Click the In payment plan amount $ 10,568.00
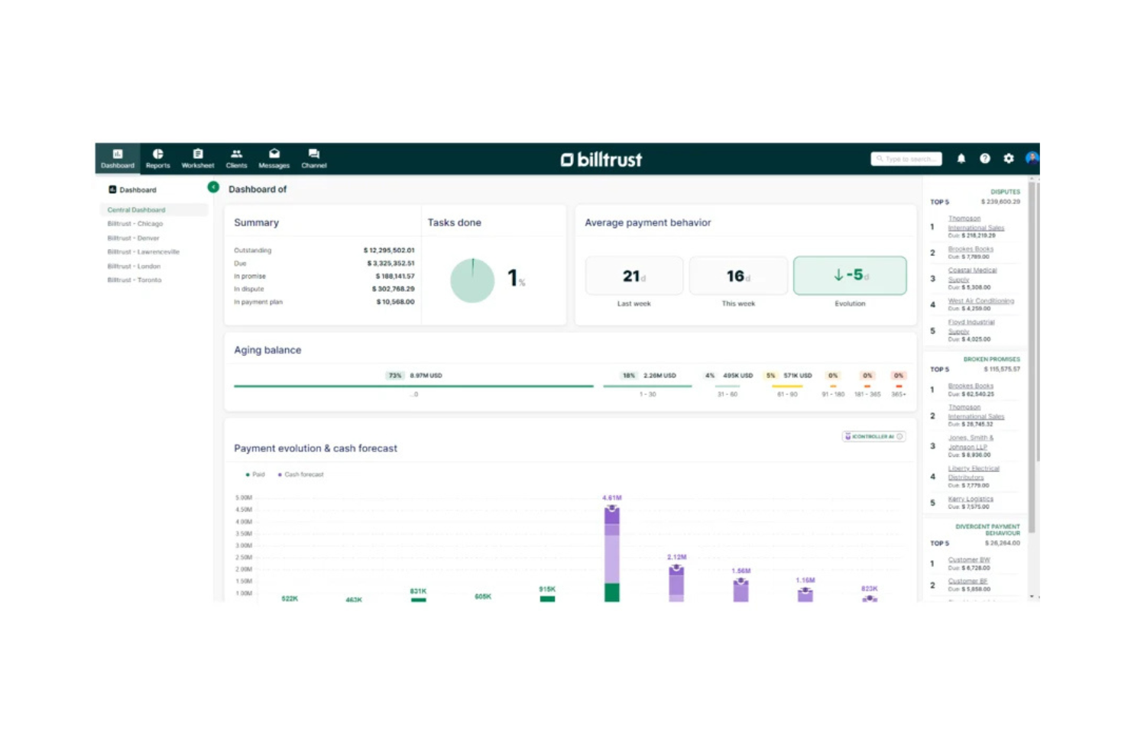The height and width of the screenshot is (754, 1131). point(395,303)
